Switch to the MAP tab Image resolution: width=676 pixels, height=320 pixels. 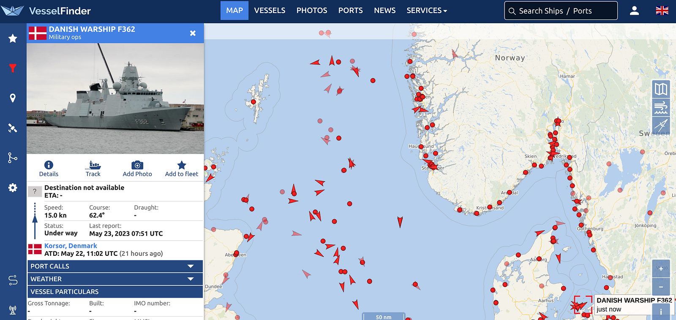(x=234, y=11)
